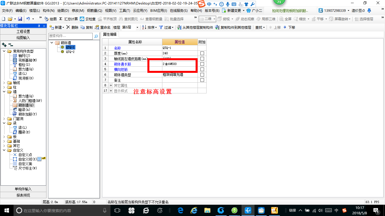Open 钢筋量(Q) menu
Screen dimensions: 385x216
[x=95, y=11]
